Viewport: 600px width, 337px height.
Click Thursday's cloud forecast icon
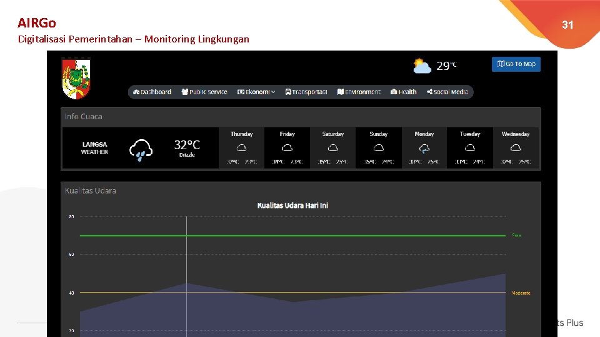click(241, 148)
